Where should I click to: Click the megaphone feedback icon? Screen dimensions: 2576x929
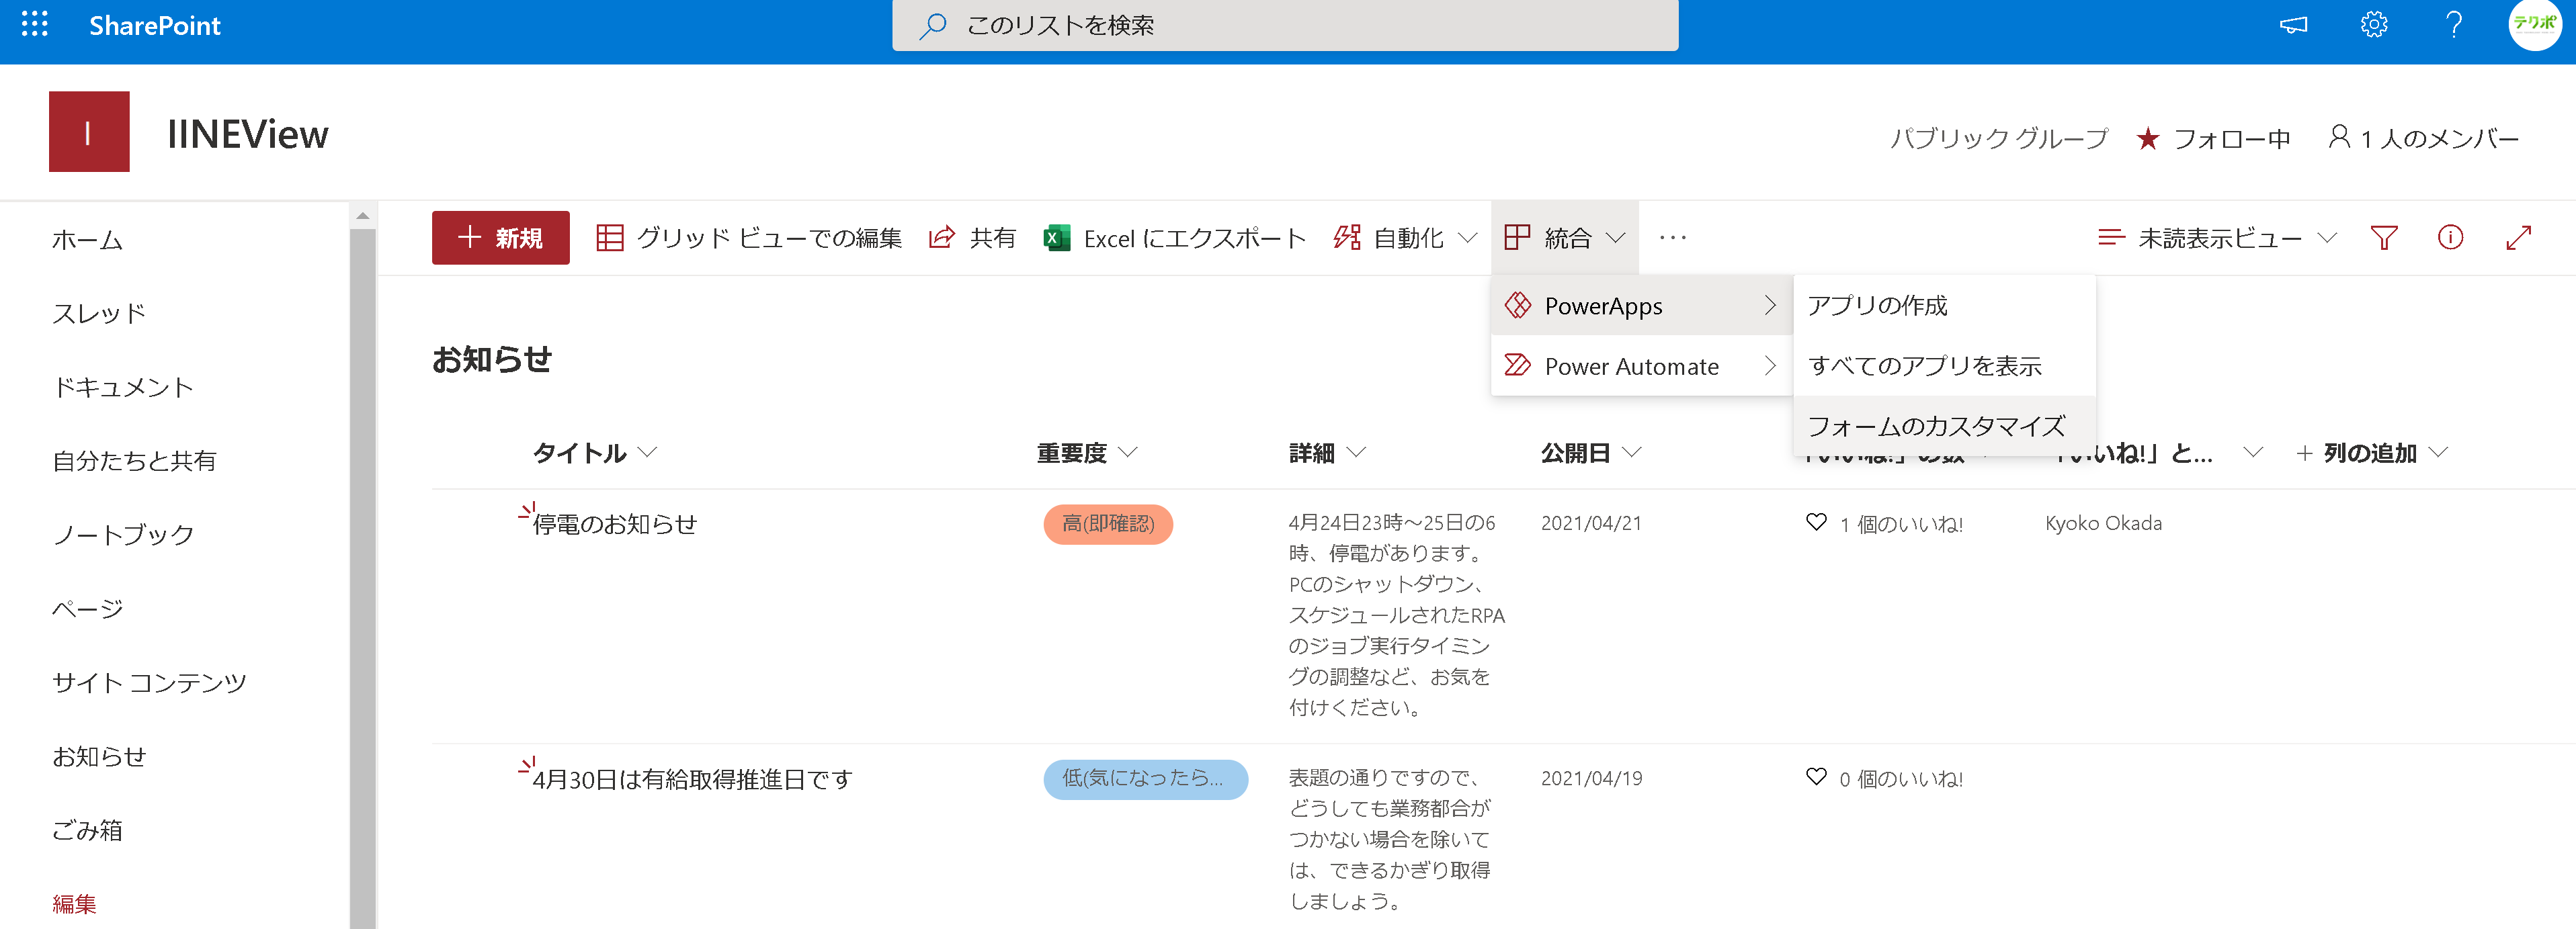coord(2293,25)
